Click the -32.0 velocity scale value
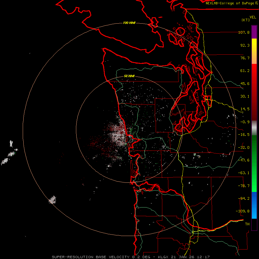Viewport: 259px width, 259px height. click(x=244, y=148)
